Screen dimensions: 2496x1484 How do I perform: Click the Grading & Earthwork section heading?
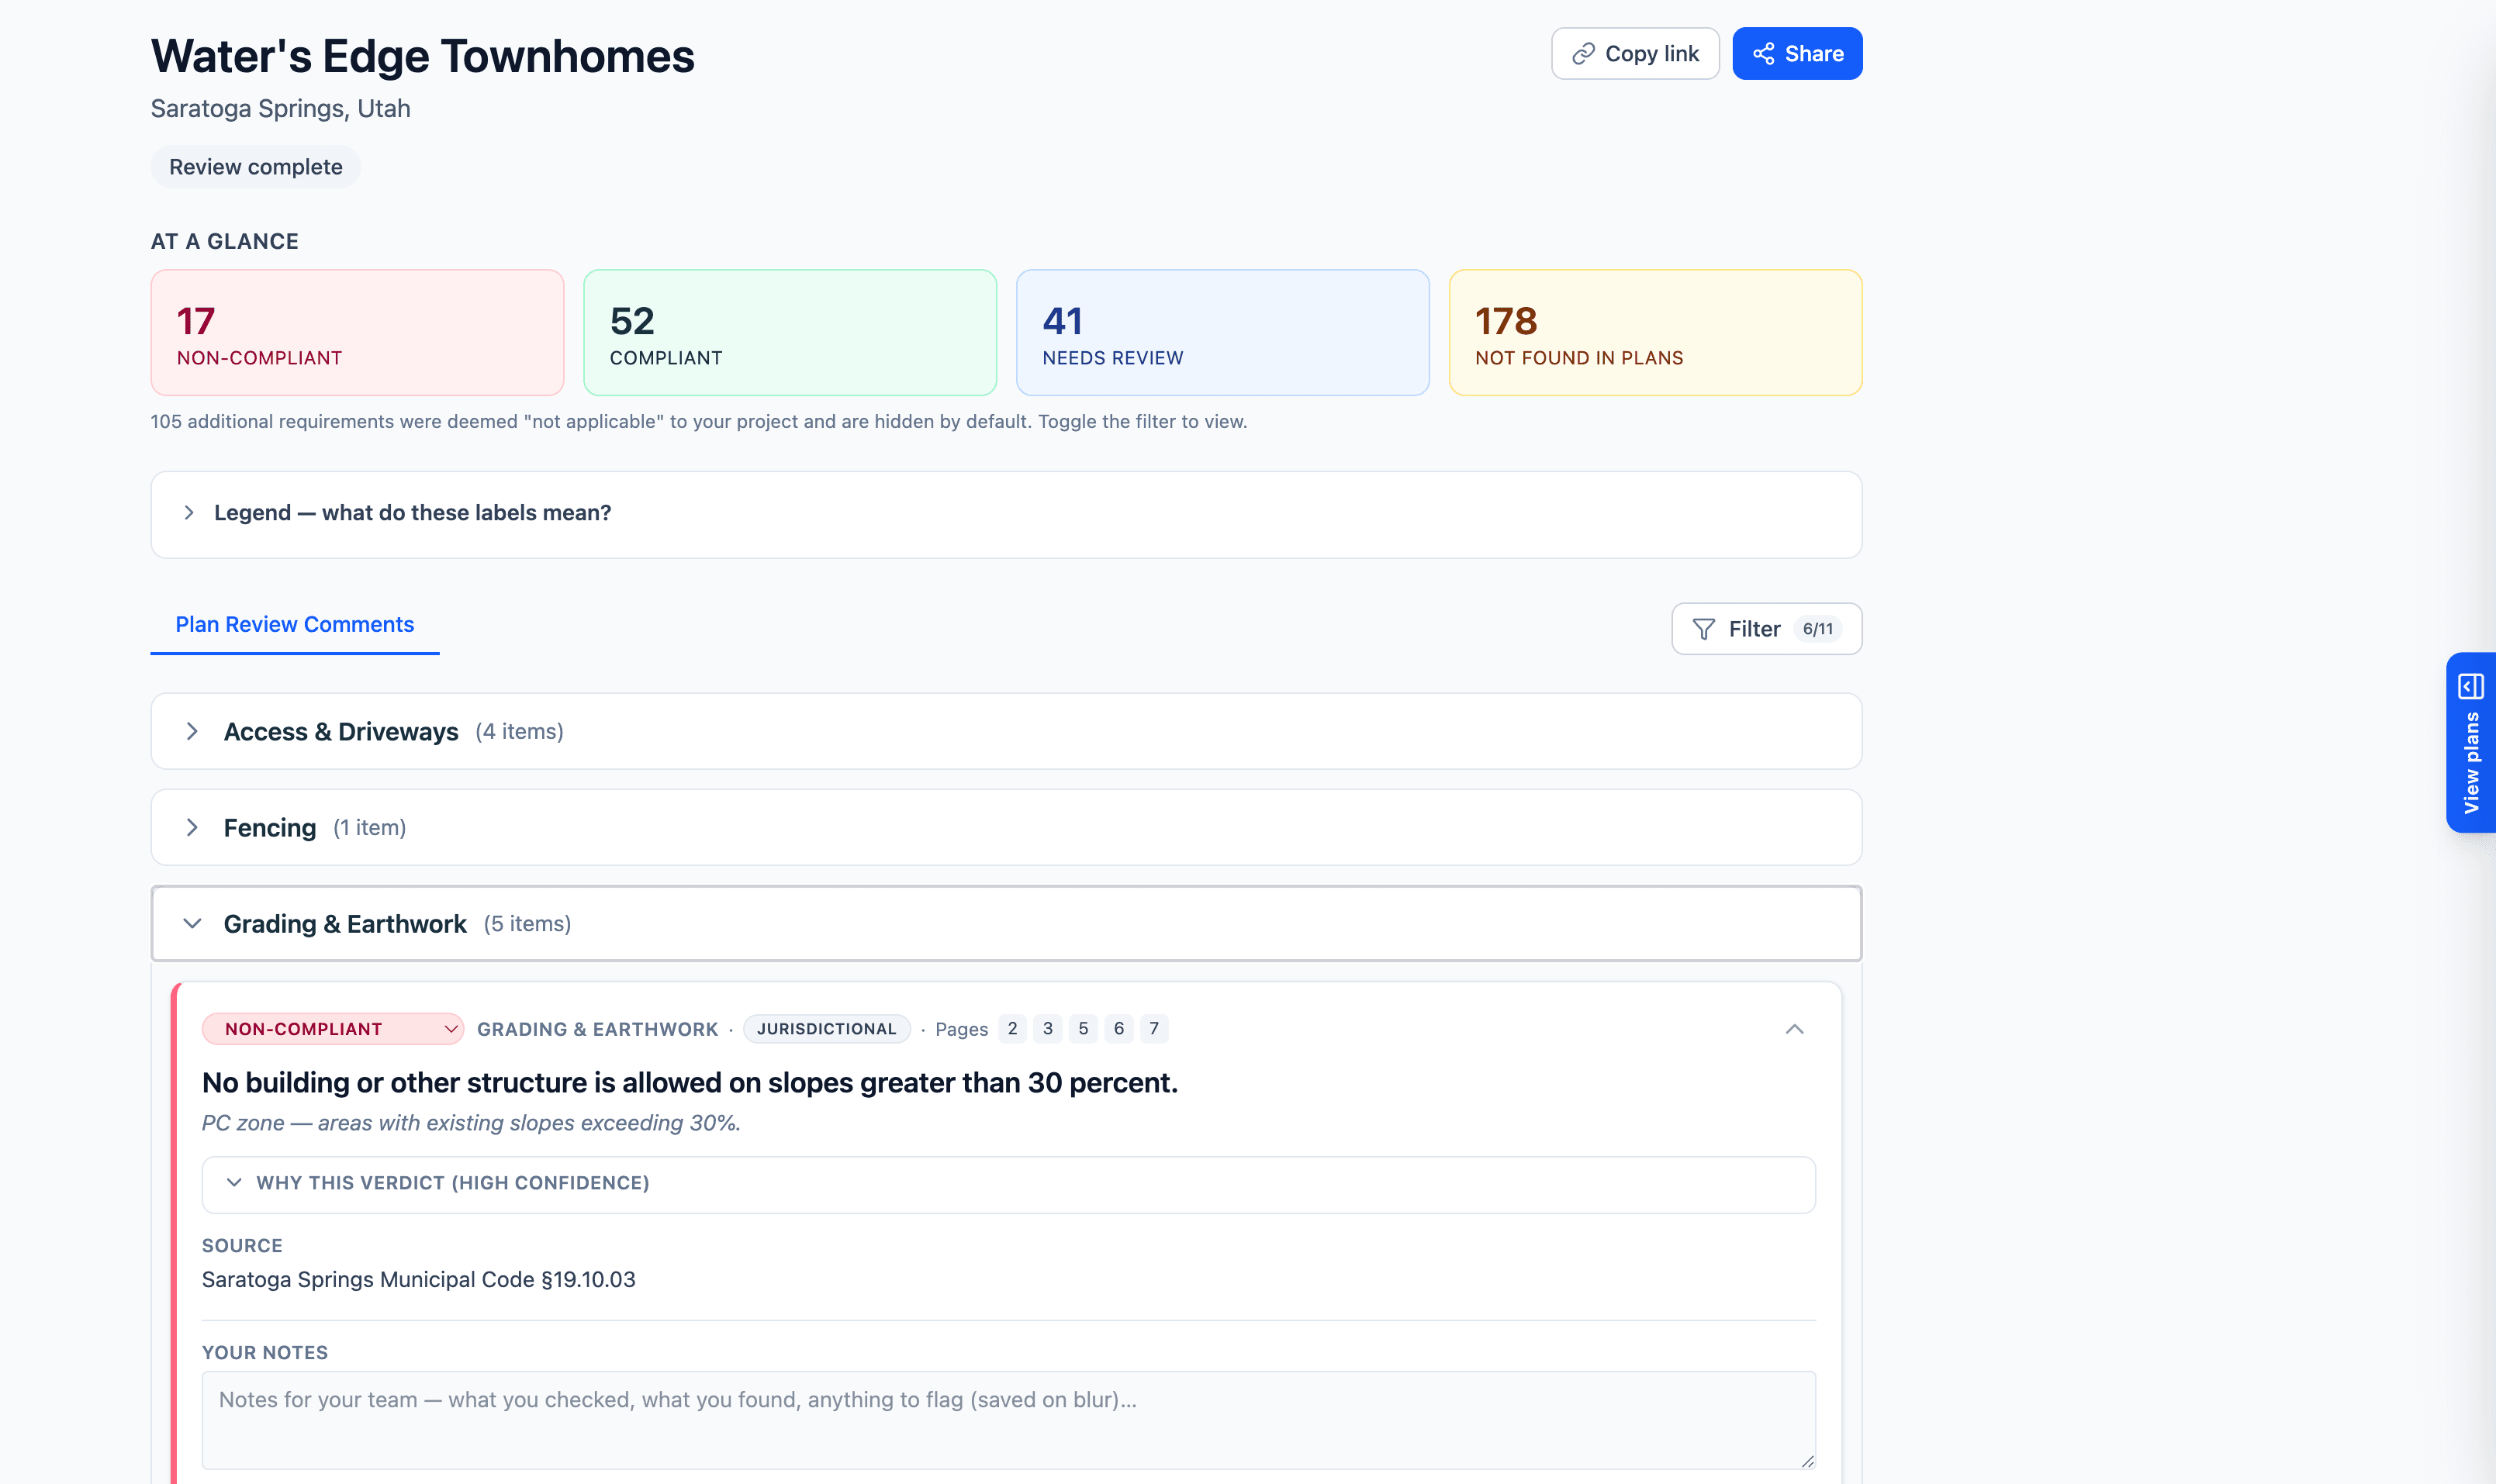[345, 924]
